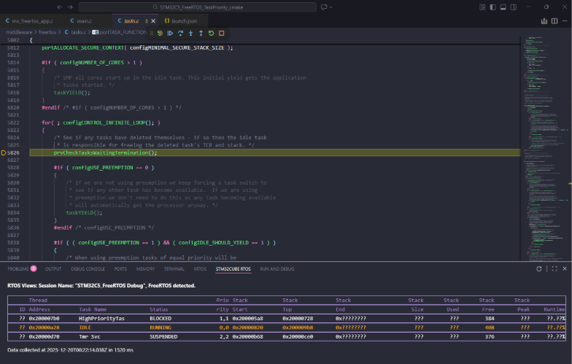
Task: Expand the freertos breadcrumb folder
Action: (48, 33)
